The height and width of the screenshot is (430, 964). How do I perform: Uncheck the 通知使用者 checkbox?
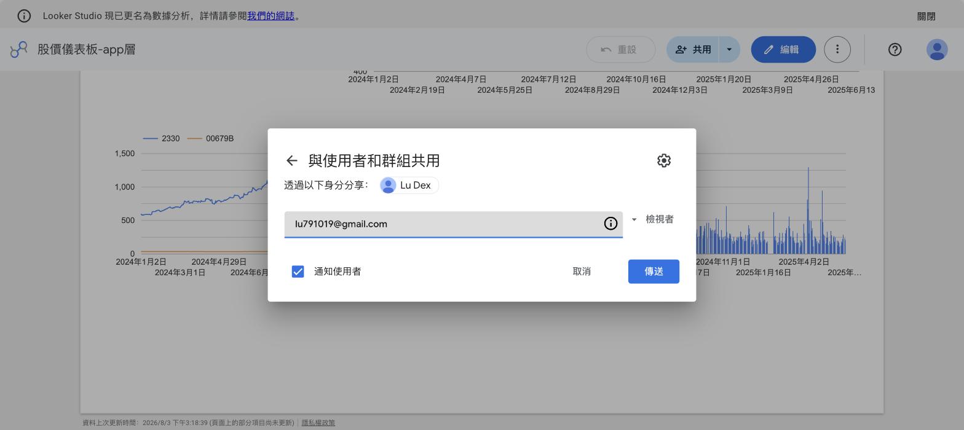click(298, 272)
